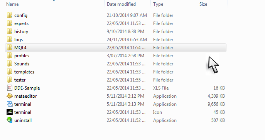Select the MQL4 folder icon
This screenshot has height=140, width=265.
tap(10, 48)
